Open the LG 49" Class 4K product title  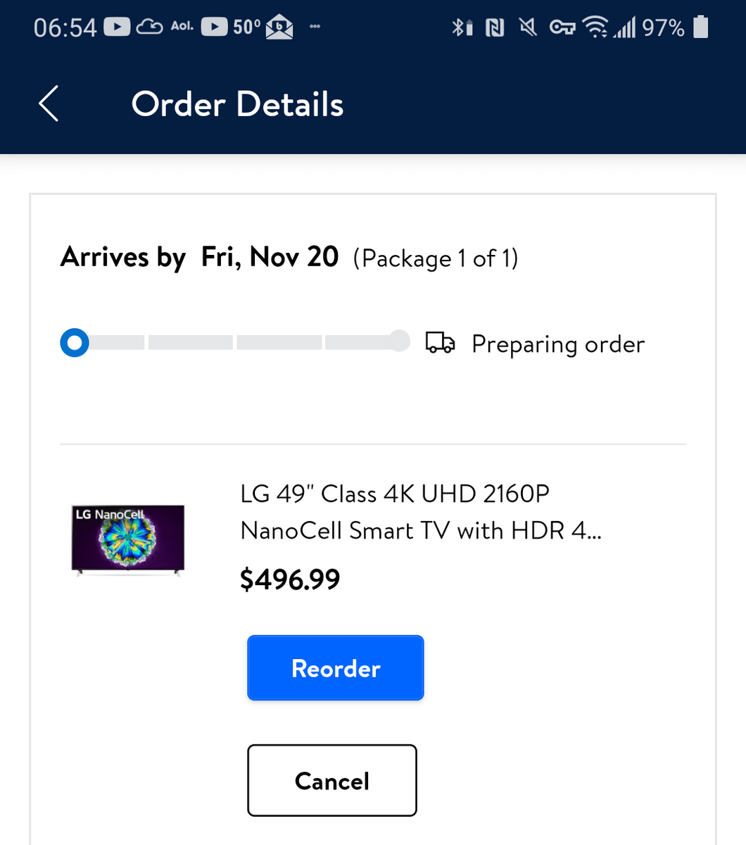click(420, 512)
